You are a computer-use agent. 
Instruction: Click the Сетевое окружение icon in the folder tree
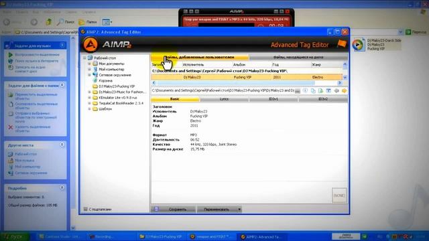click(95, 75)
